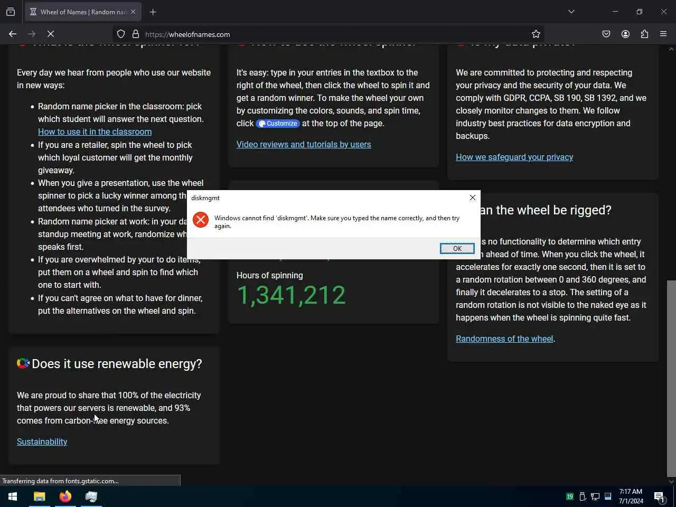676x507 pixels.
Task: Open the Firefox hamburger menu
Action: click(x=663, y=34)
